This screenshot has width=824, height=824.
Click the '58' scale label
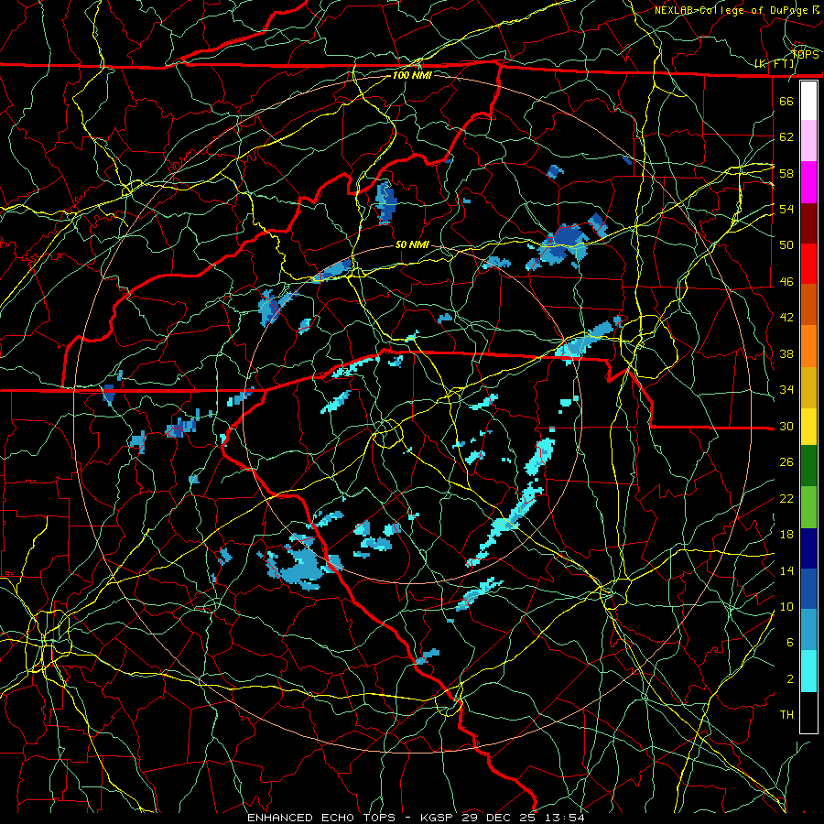pos(786,173)
